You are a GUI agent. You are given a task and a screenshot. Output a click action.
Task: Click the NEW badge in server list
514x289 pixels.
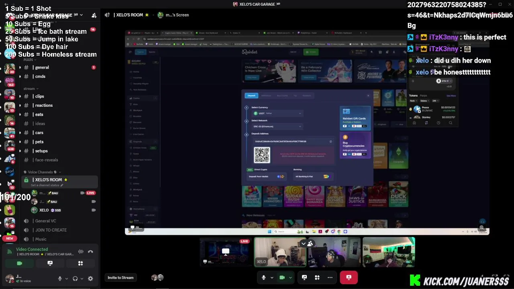(x=10, y=238)
